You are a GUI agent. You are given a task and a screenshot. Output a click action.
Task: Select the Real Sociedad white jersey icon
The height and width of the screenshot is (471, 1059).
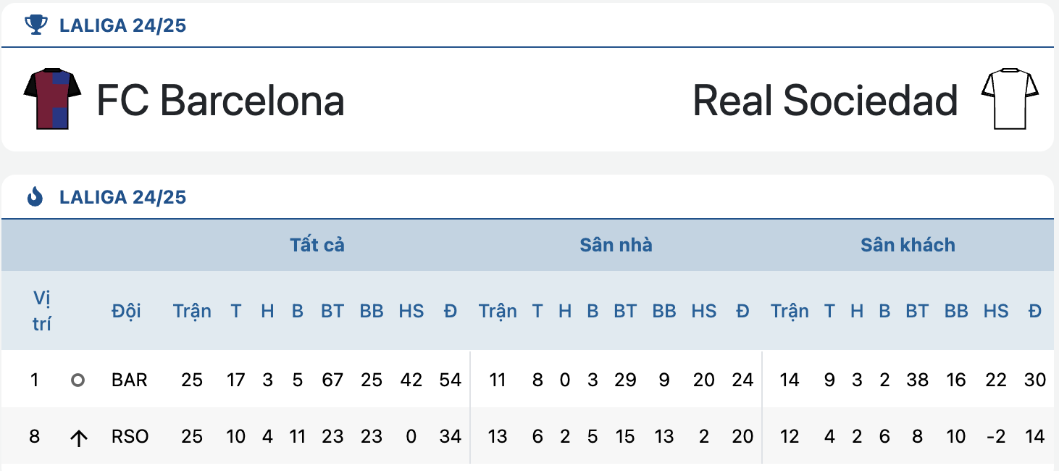pyautogui.click(x=1010, y=99)
